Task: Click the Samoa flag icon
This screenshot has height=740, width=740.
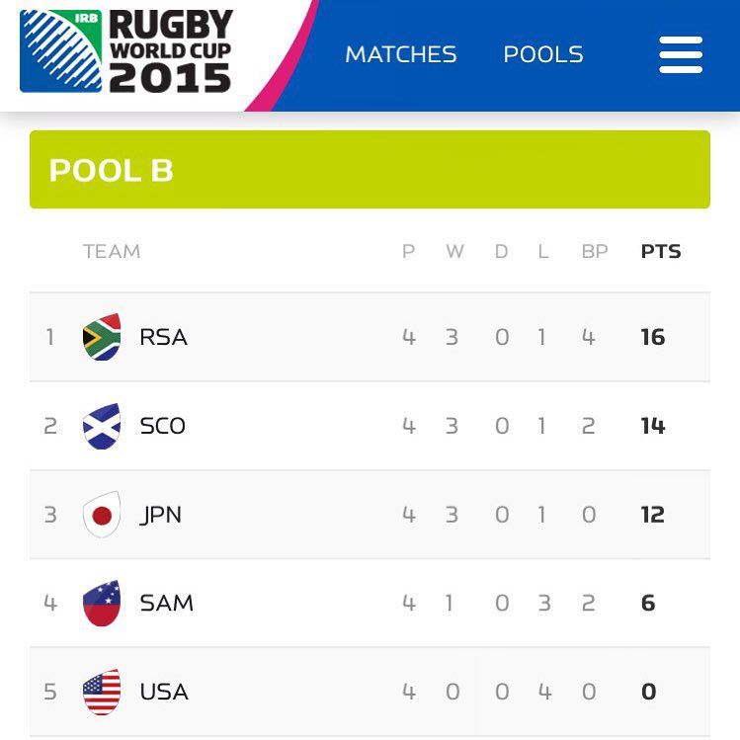Action: click(102, 603)
